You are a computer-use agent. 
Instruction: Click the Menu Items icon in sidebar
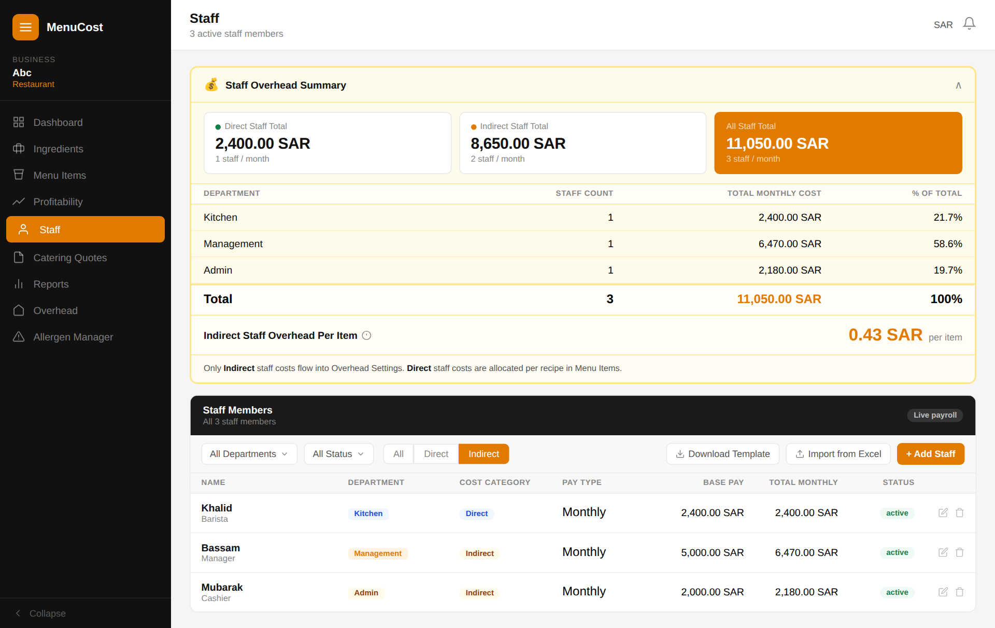point(19,175)
